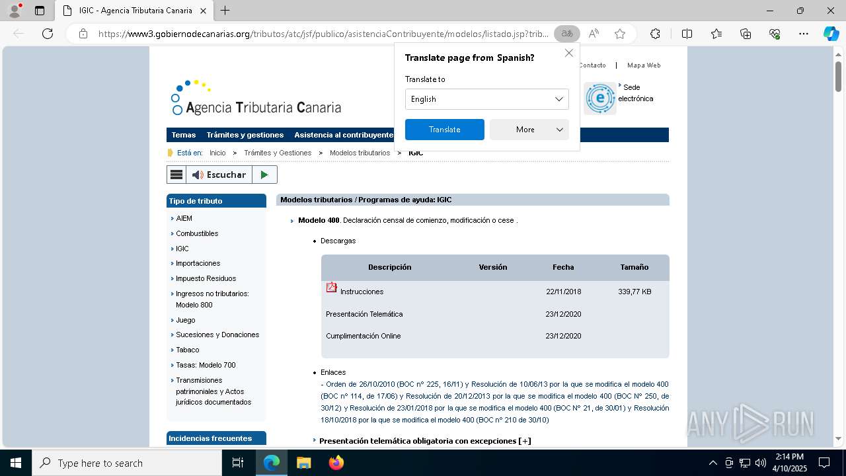This screenshot has width=846, height=476.
Task: Open the tab actions menu icon
Action: point(40,11)
